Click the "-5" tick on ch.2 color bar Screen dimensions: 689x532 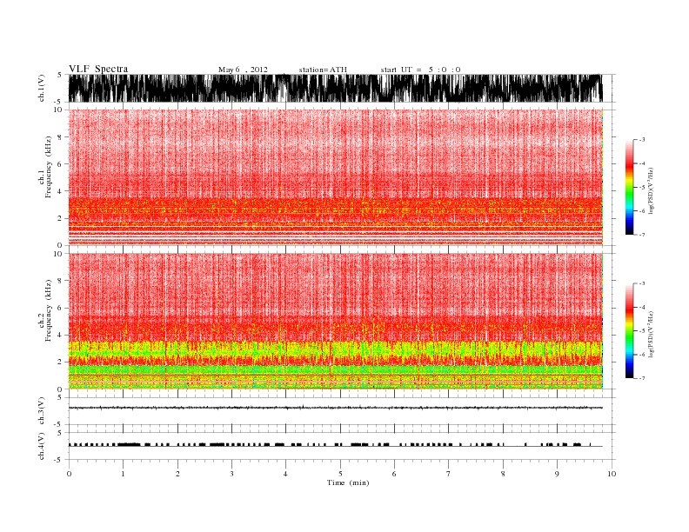641,330
